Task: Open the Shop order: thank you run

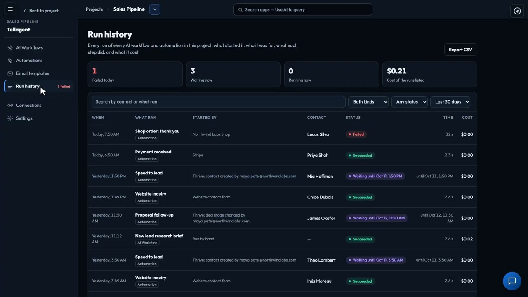Action: coord(157,131)
